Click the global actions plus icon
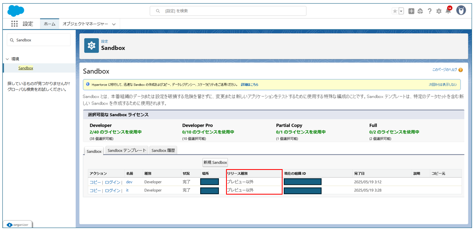This screenshot has height=230, width=474. pos(411,11)
